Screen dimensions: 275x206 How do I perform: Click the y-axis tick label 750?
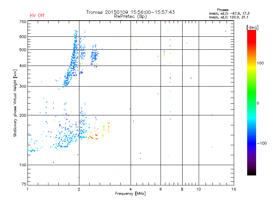[23, 22]
